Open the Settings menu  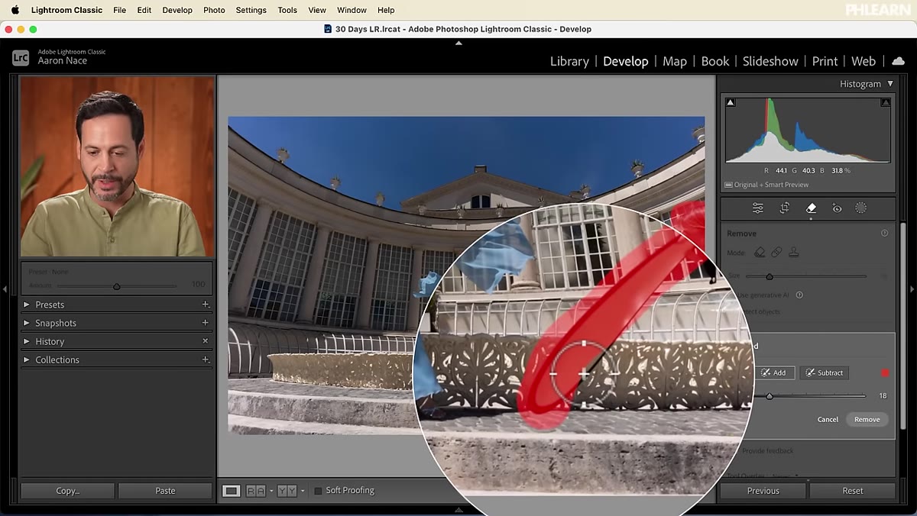pyautogui.click(x=251, y=10)
